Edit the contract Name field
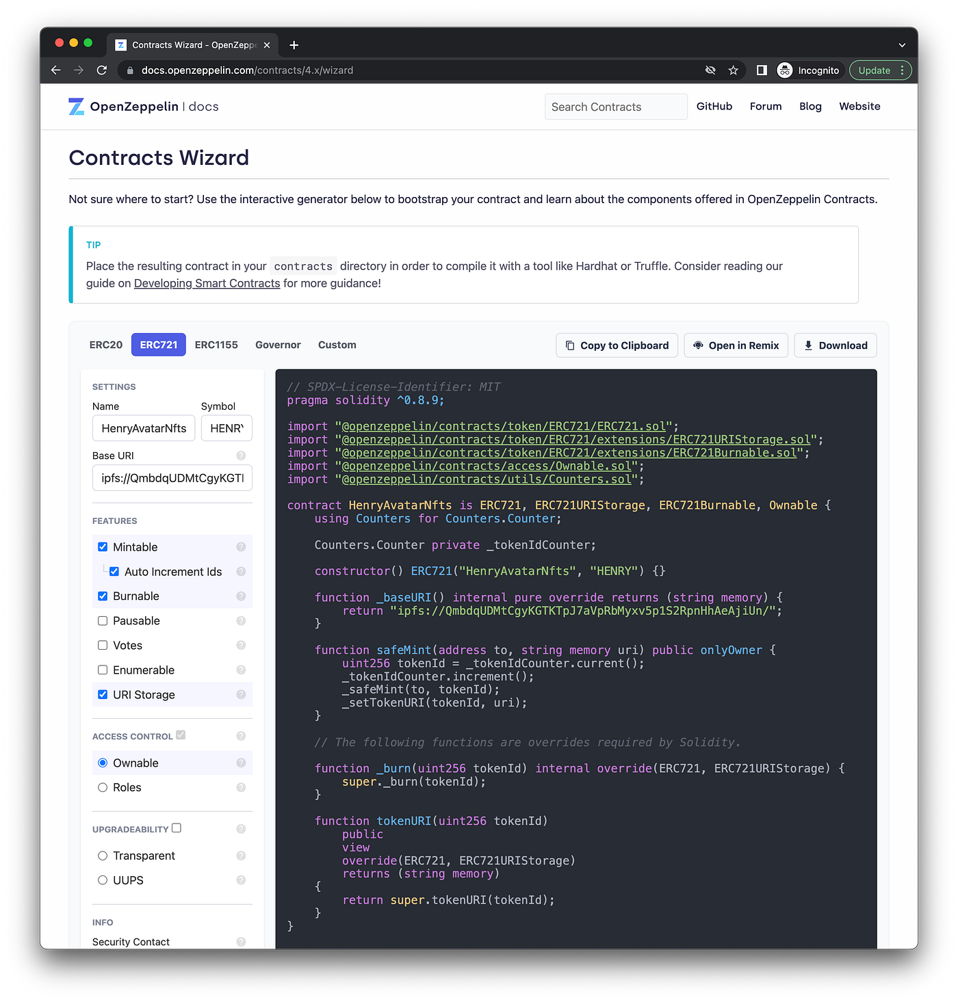Image resolution: width=958 pixels, height=1002 pixels. [144, 428]
